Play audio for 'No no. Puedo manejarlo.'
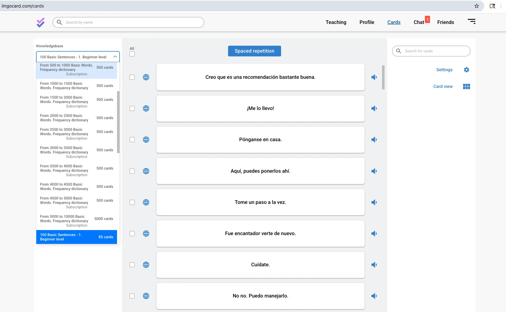Image resolution: width=506 pixels, height=312 pixels. point(374,296)
